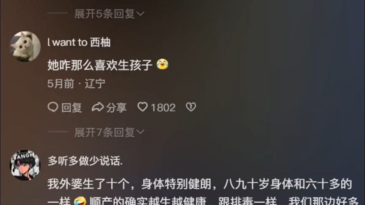365x205 pixels.
Task: Click the crying-laughing emoji in first comment
Action: pos(162,64)
